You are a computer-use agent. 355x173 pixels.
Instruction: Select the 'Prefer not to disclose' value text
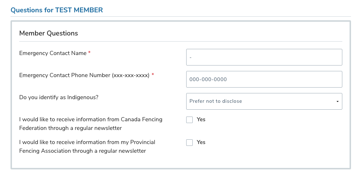click(x=216, y=101)
